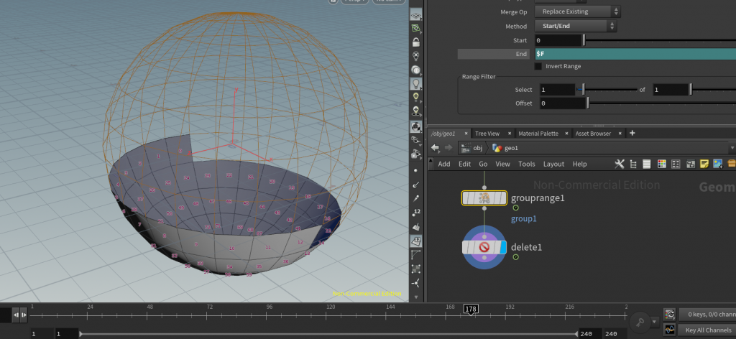Image resolution: width=736 pixels, height=339 pixels.
Task: Click the tree list view icon in network toolbar
Action: [633, 164]
